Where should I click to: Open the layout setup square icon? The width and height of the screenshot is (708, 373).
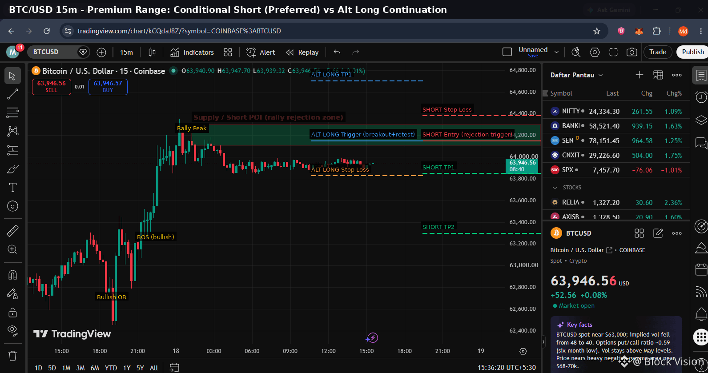(507, 52)
